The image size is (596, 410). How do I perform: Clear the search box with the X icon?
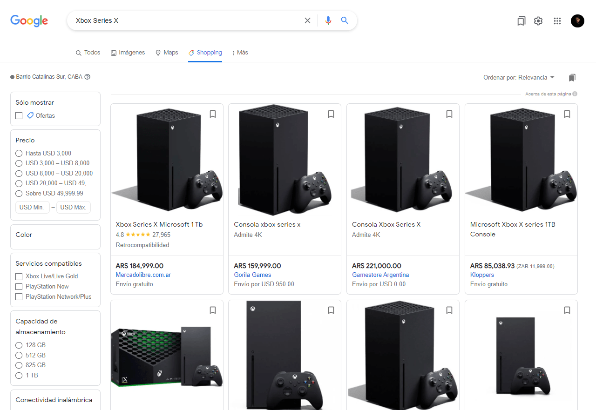307,20
